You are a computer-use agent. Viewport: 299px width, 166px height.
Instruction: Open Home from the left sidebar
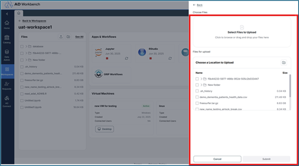pyautogui.click(x=7, y=25)
